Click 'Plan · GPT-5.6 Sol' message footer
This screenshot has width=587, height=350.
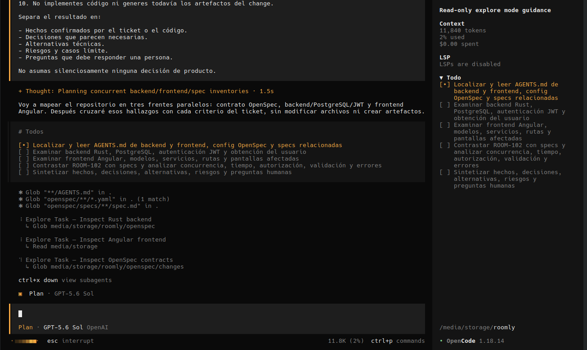click(62, 293)
